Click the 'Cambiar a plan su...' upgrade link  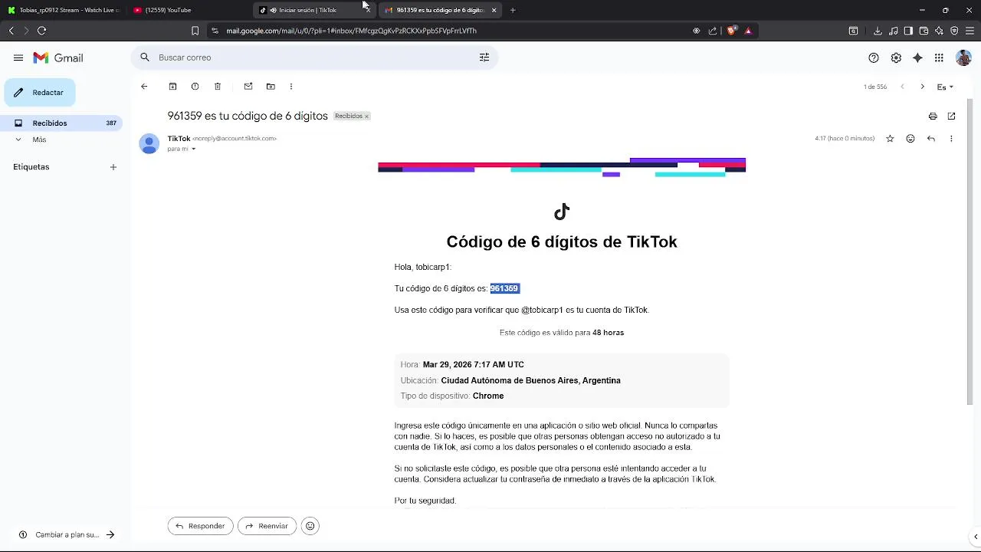pos(67,535)
